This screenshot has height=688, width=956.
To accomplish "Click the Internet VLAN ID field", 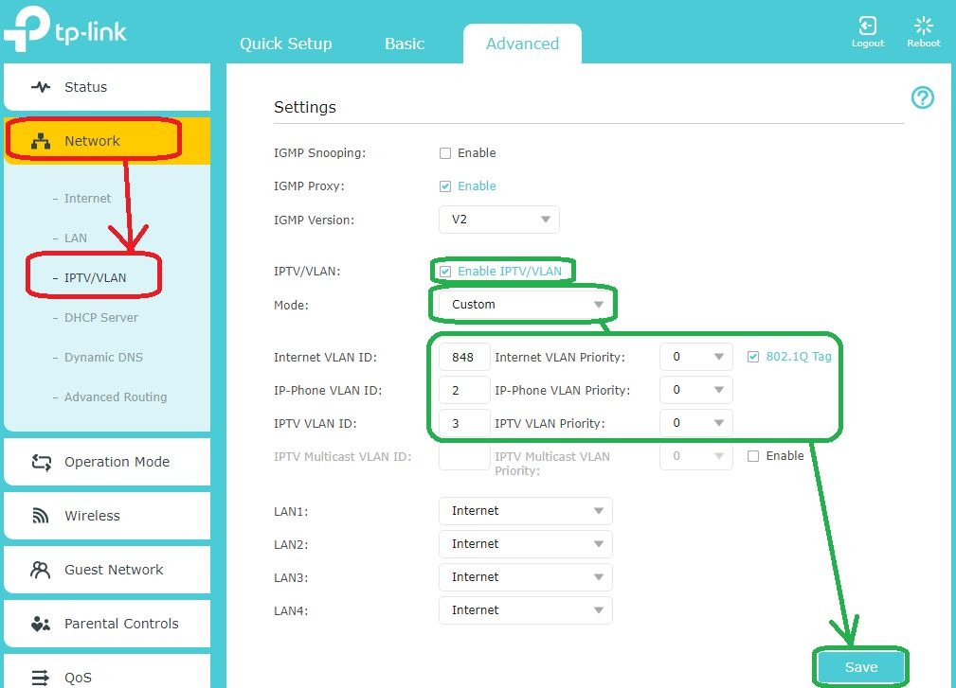I will 464,358.
